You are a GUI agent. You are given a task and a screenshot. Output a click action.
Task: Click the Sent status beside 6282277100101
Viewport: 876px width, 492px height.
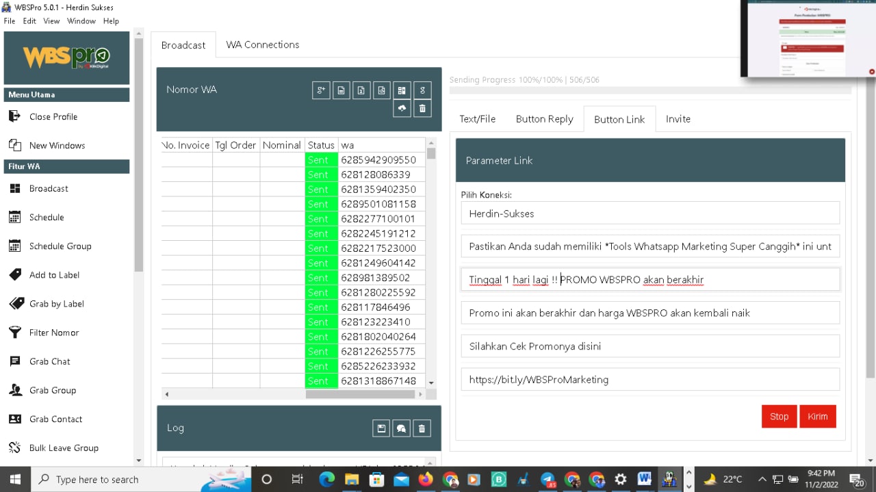pos(322,218)
